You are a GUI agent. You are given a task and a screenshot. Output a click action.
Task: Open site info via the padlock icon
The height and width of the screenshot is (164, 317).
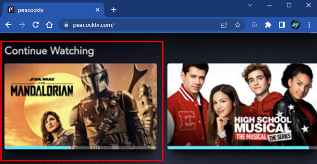(66, 25)
